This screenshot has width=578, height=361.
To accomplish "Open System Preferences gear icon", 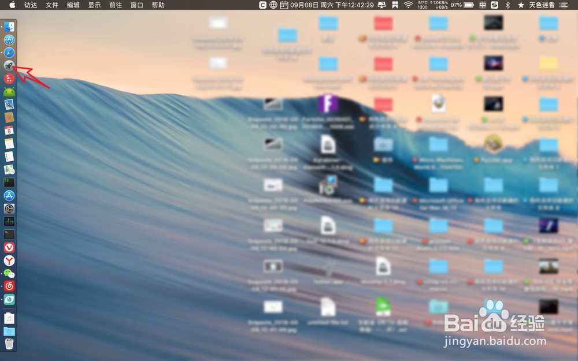I will tap(9, 209).
